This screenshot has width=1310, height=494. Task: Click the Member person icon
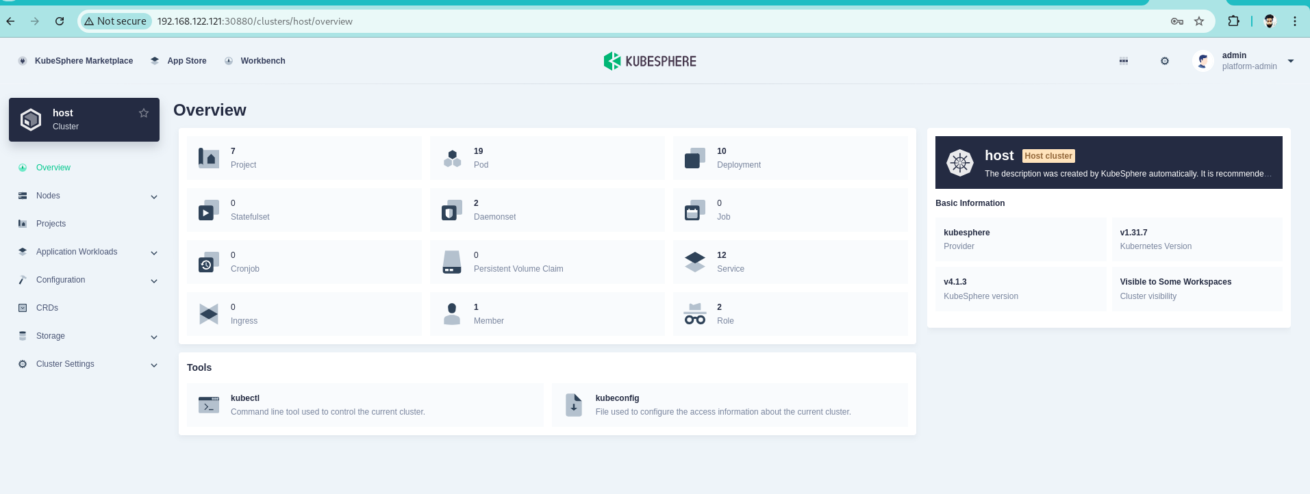pyautogui.click(x=452, y=314)
